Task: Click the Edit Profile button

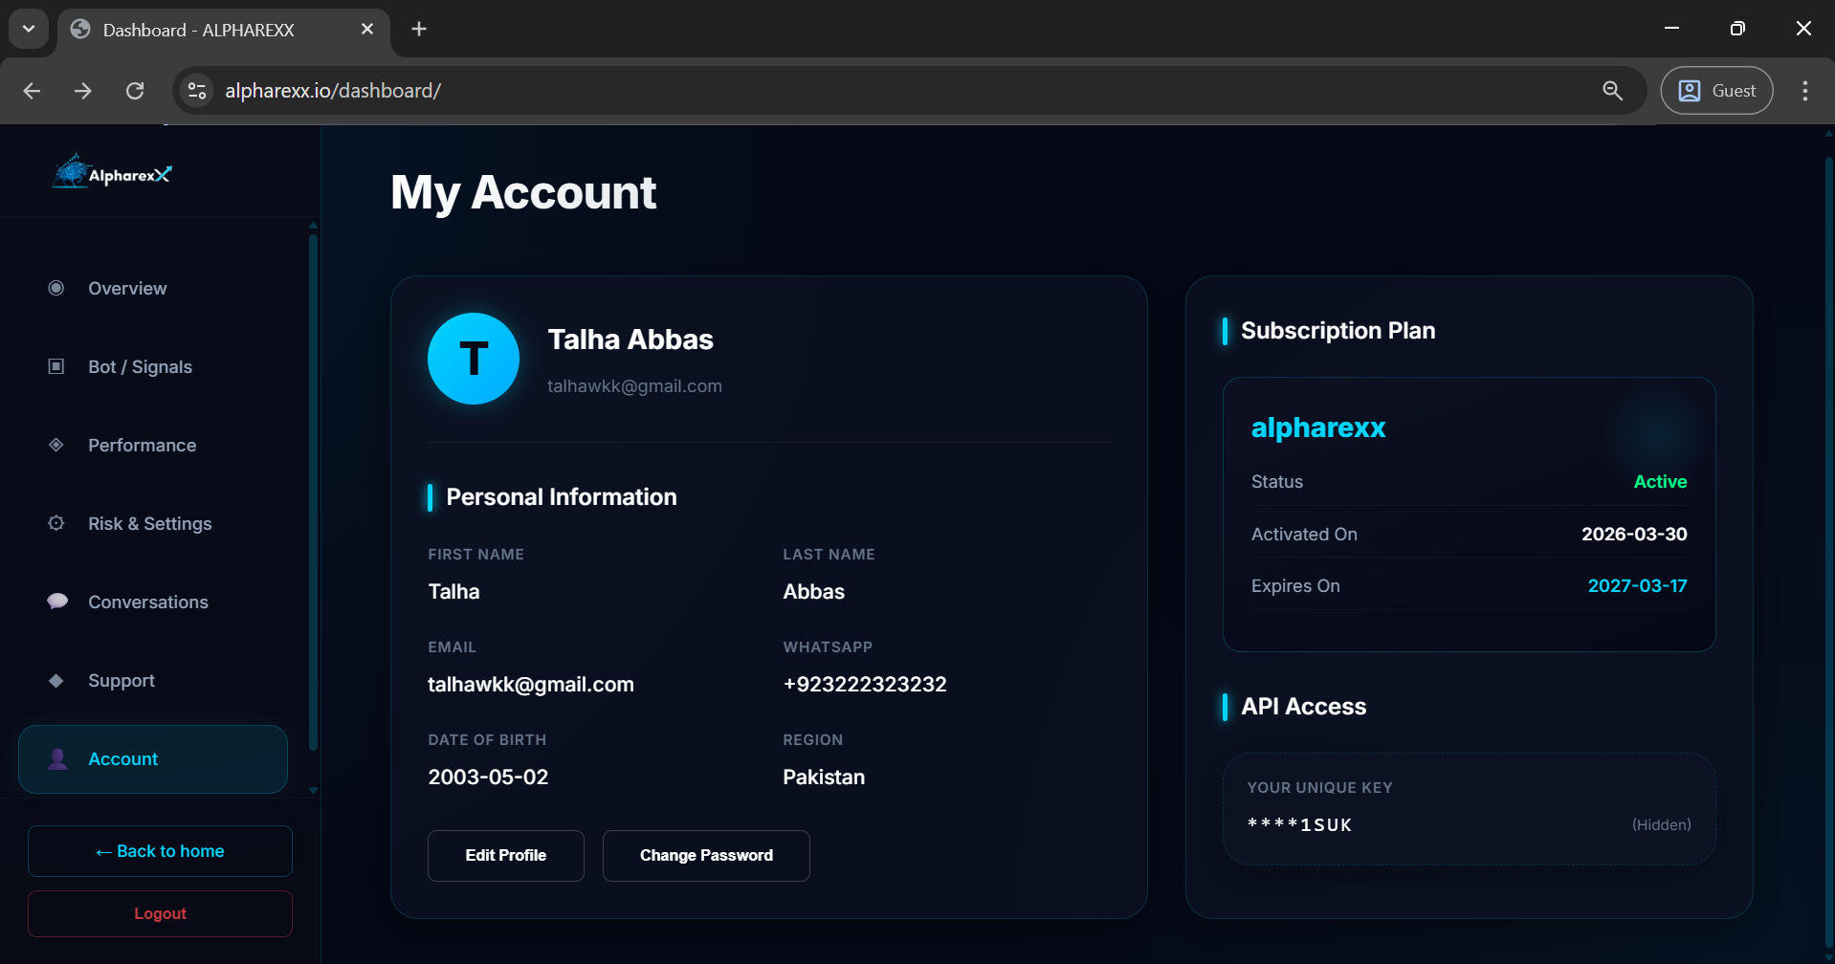Action: (x=505, y=855)
